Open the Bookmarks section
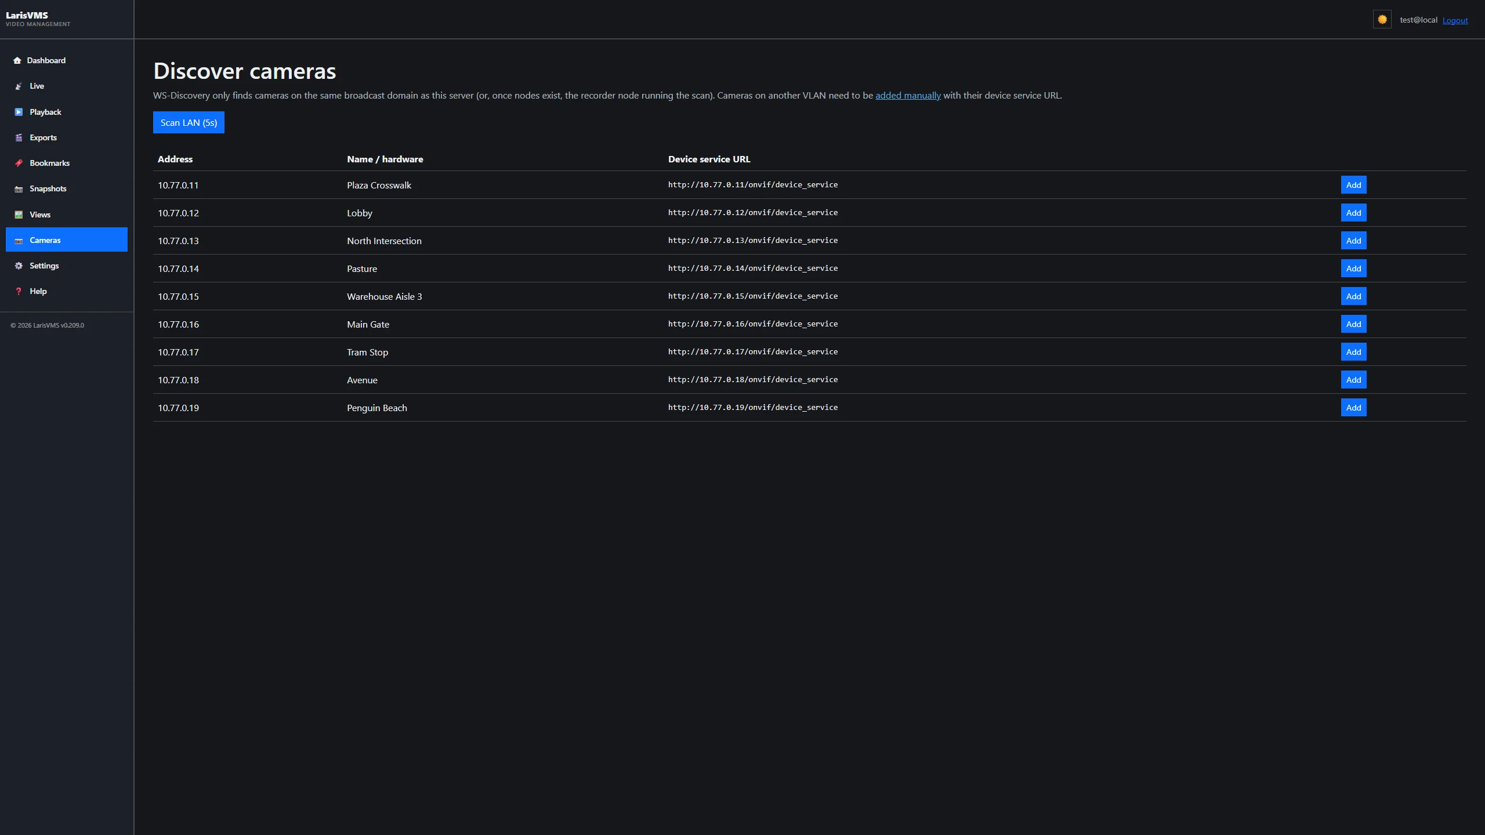 (x=67, y=163)
